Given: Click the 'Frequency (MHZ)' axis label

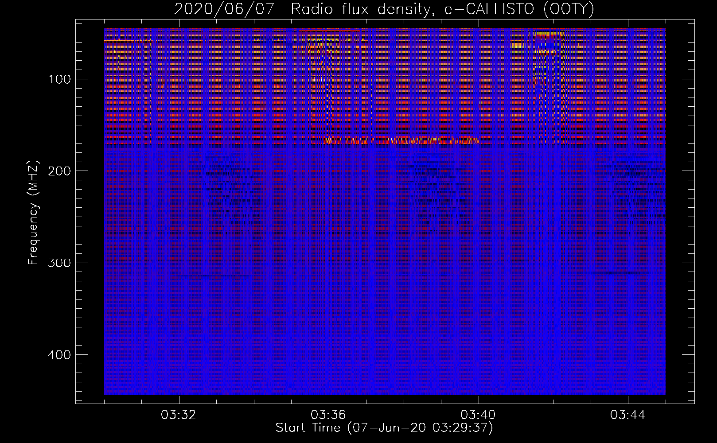Looking at the screenshot, I should (x=33, y=212).
